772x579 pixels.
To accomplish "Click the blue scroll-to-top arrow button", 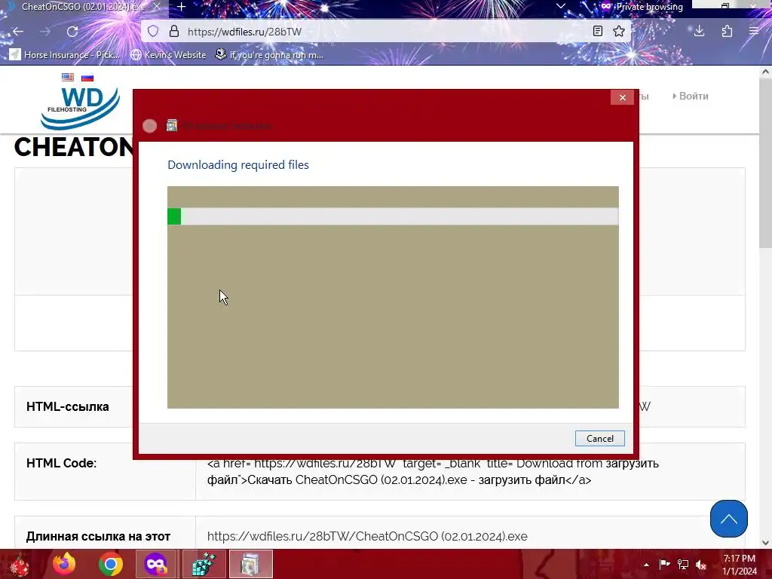I will coord(729,519).
